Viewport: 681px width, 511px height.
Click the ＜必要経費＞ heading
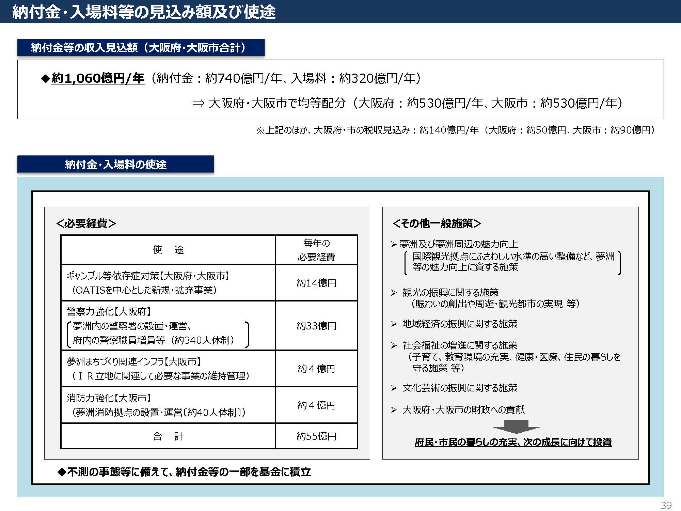[86, 223]
